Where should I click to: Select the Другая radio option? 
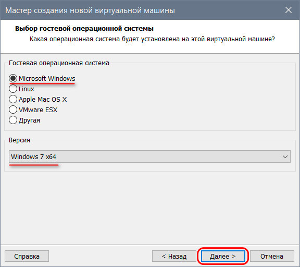click(13, 120)
